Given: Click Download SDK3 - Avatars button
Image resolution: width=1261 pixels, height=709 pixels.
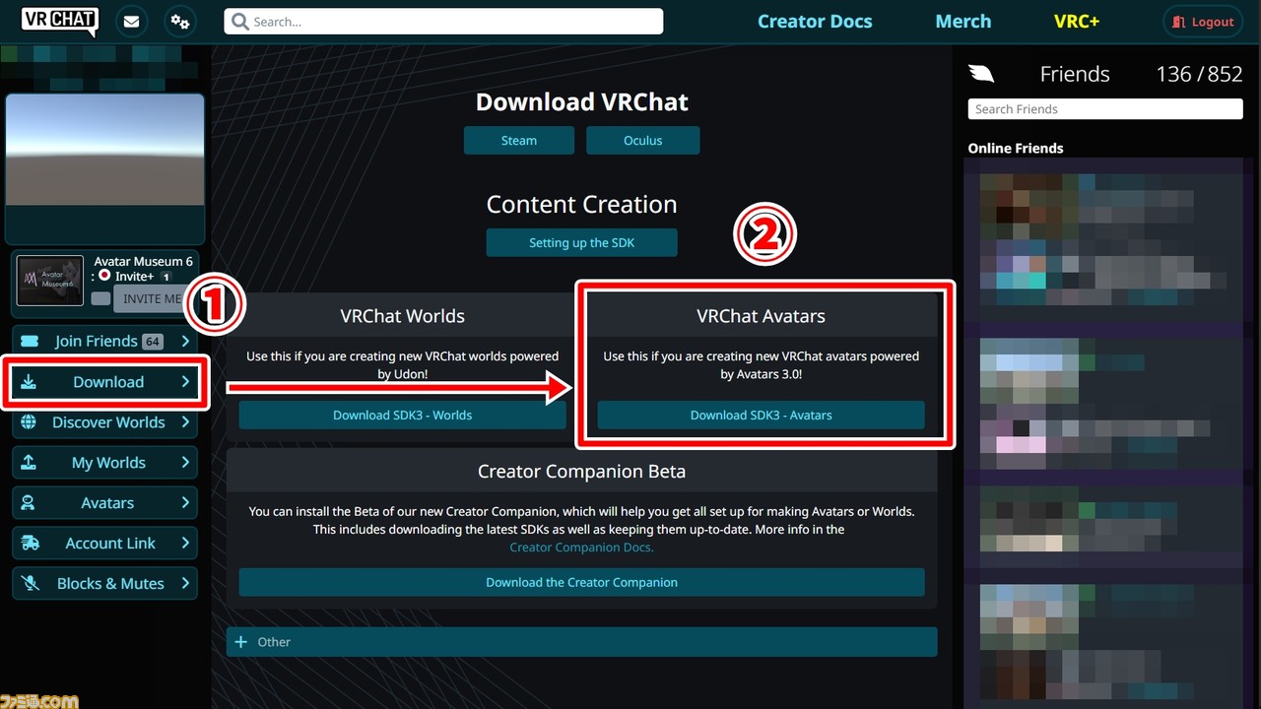Looking at the screenshot, I should pyautogui.click(x=761, y=415).
